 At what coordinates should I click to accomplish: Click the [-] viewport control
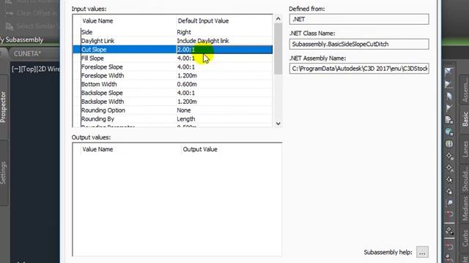pyautogui.click(x=15, y=69)
